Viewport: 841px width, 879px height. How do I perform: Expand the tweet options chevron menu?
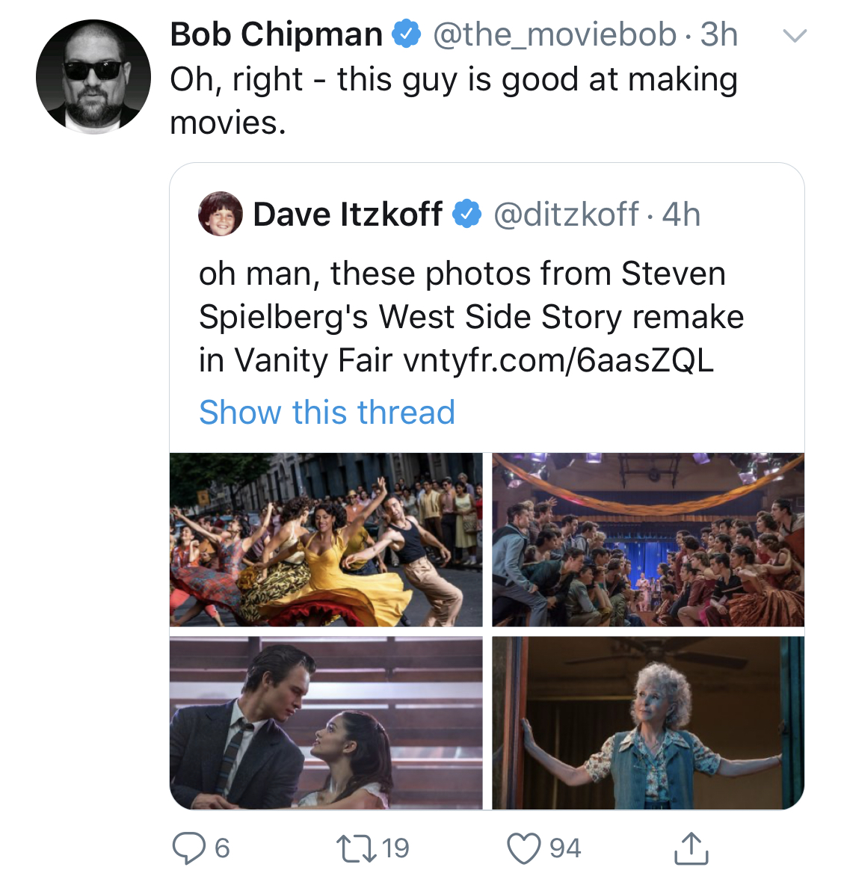(795, 35)
